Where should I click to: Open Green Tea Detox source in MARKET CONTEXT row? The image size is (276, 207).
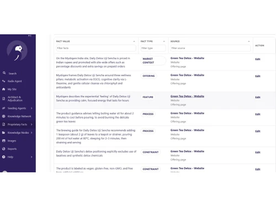coord(187,58)
